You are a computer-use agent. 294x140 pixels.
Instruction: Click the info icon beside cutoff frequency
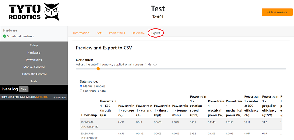point(155,65)
